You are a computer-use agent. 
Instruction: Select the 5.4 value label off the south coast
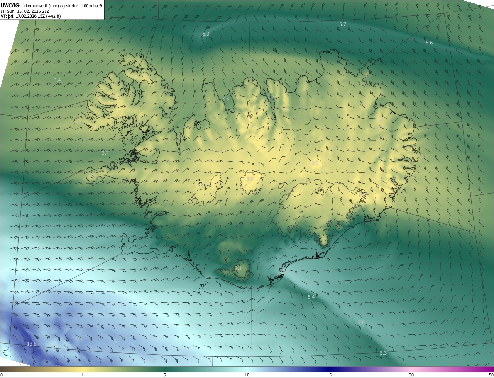click(311, 297)
